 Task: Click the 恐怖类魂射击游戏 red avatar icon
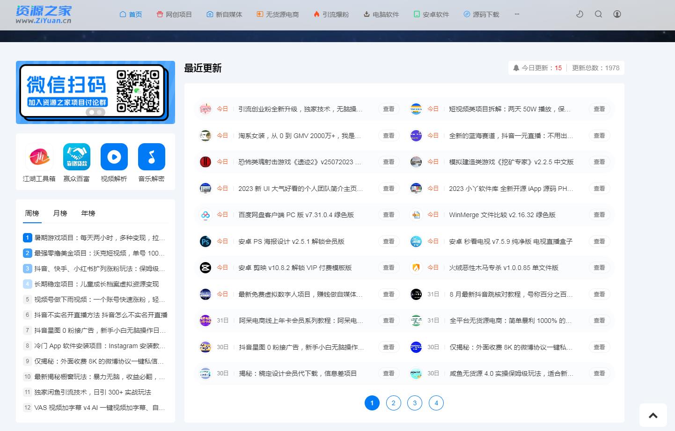point(205,162)
